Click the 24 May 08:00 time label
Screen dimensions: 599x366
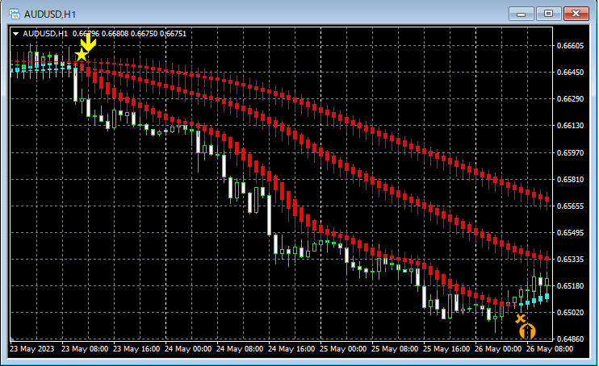[x=240, y=349]
